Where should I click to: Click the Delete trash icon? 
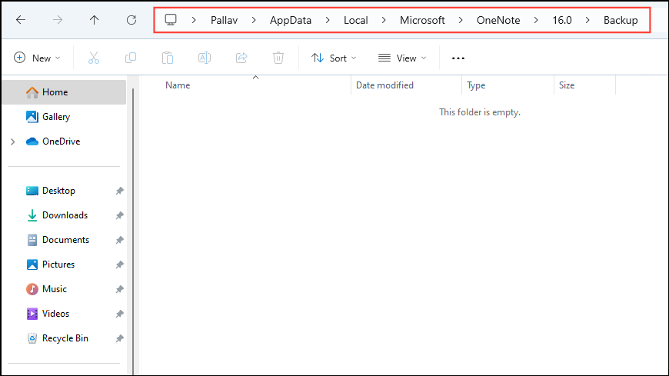coord(278,58)
